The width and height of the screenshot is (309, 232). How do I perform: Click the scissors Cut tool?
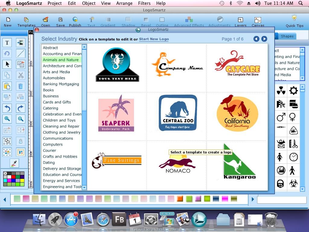pos(21,75)
